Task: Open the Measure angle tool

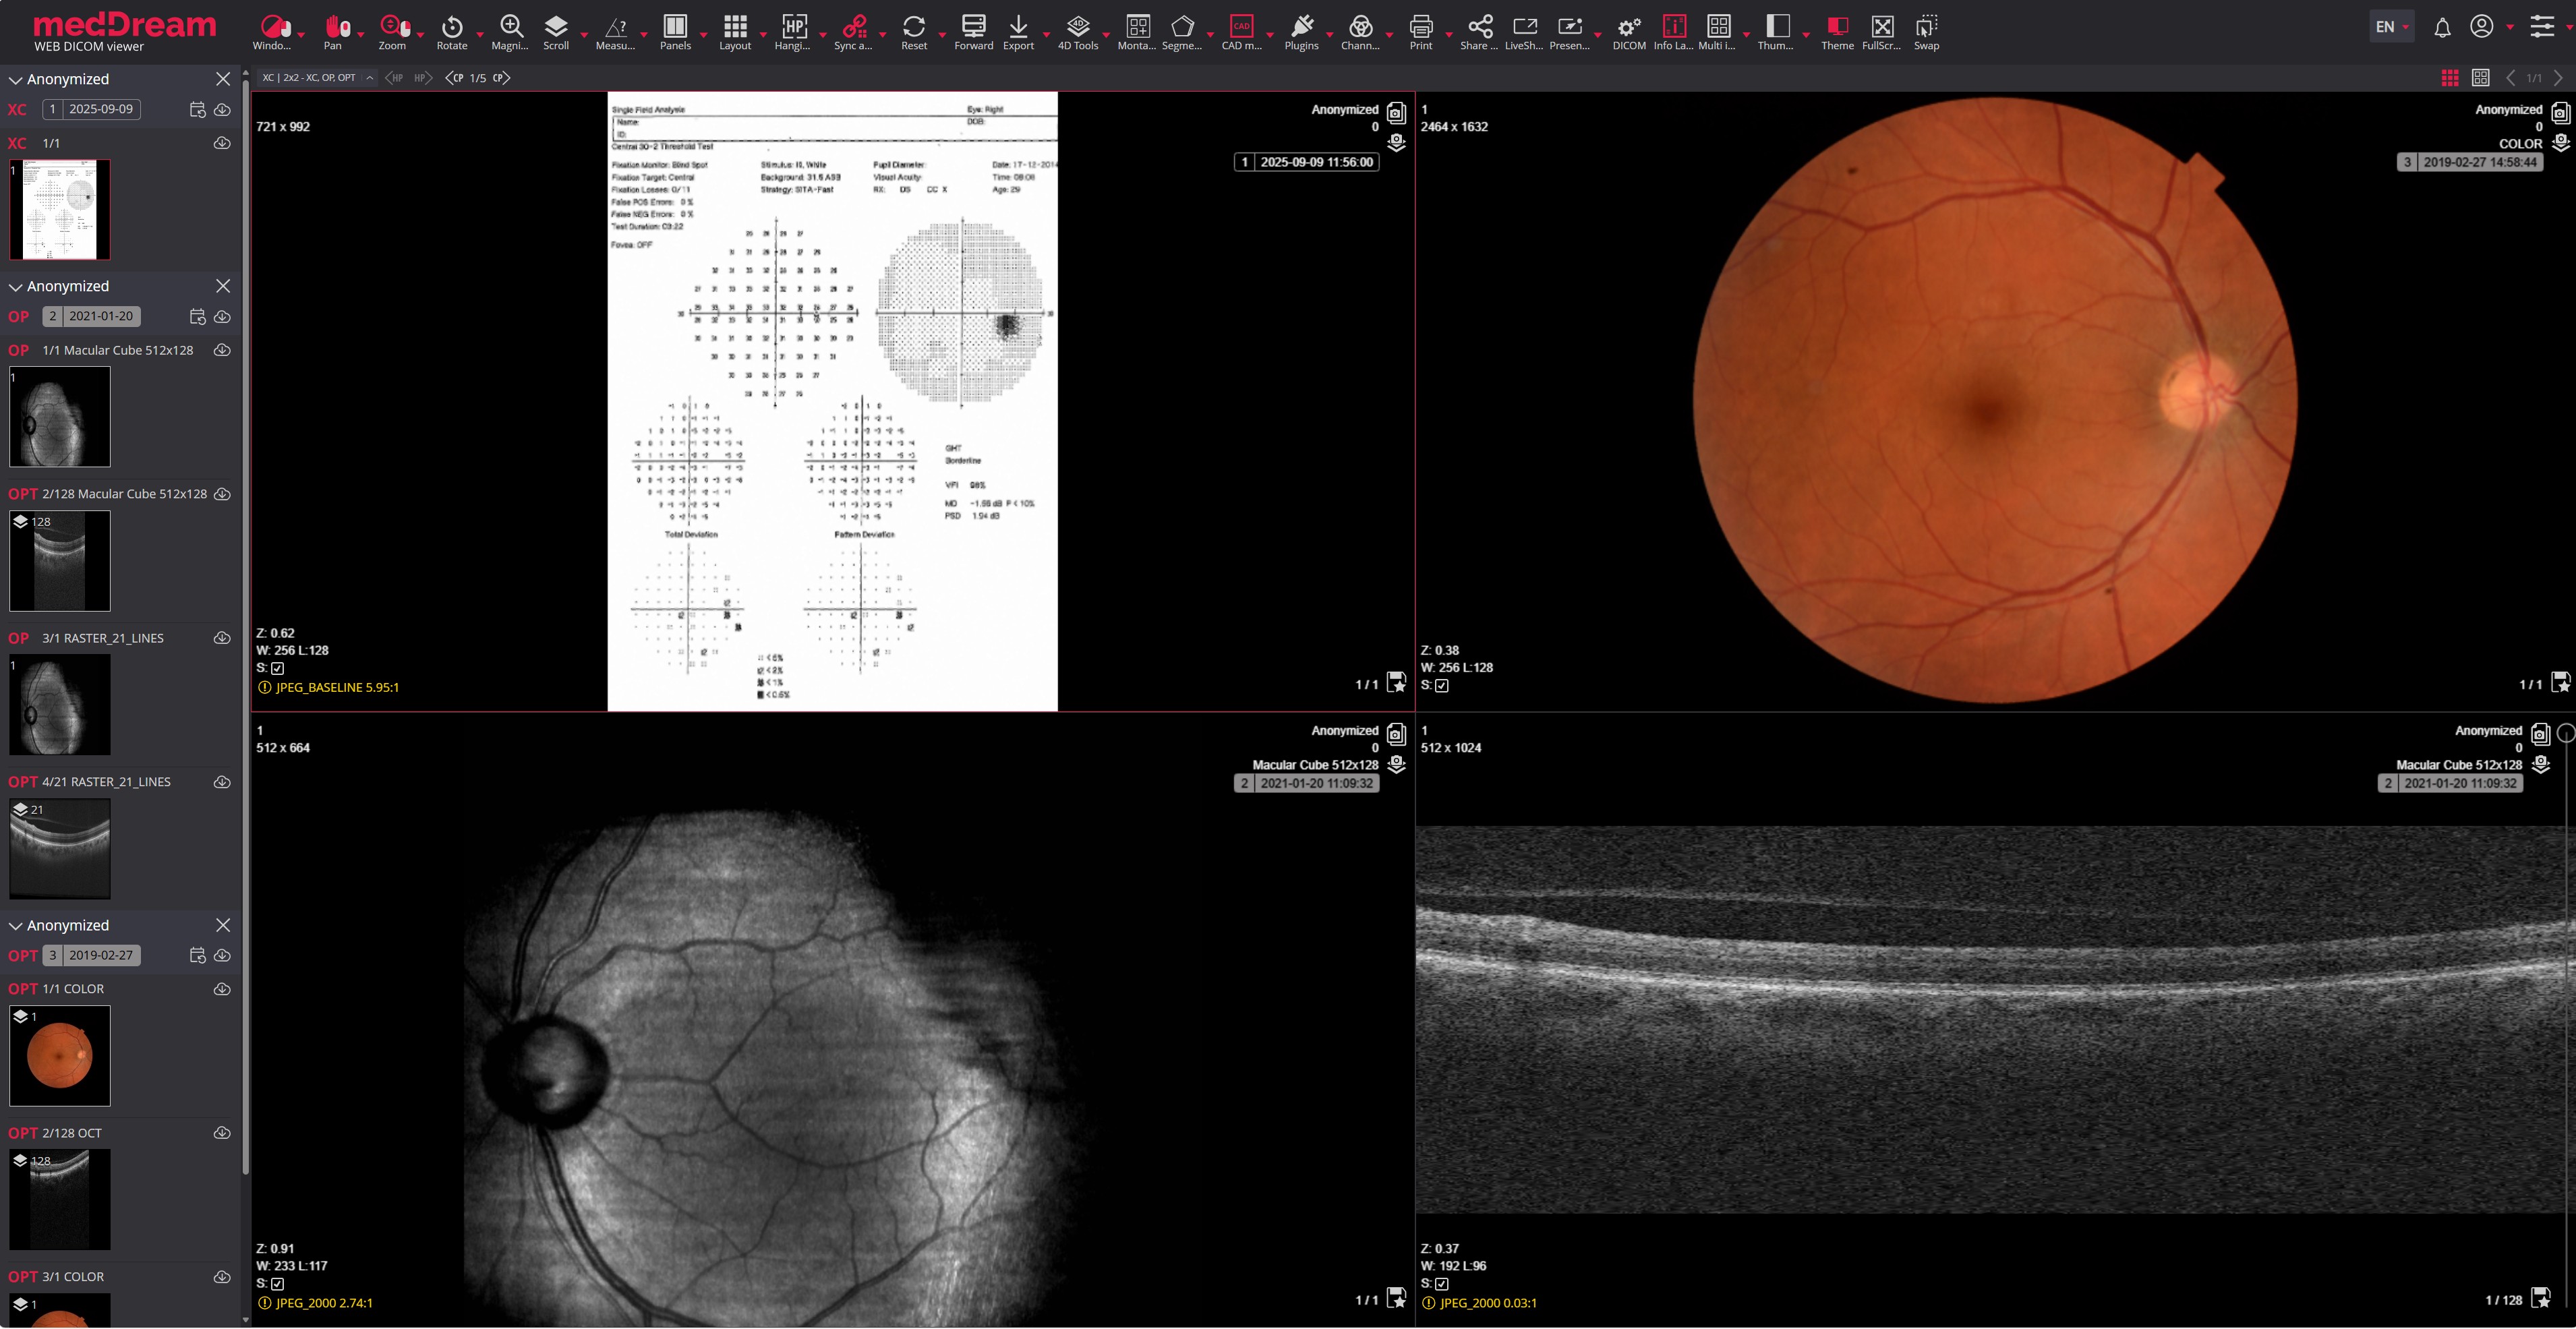Action: [615, 32]
